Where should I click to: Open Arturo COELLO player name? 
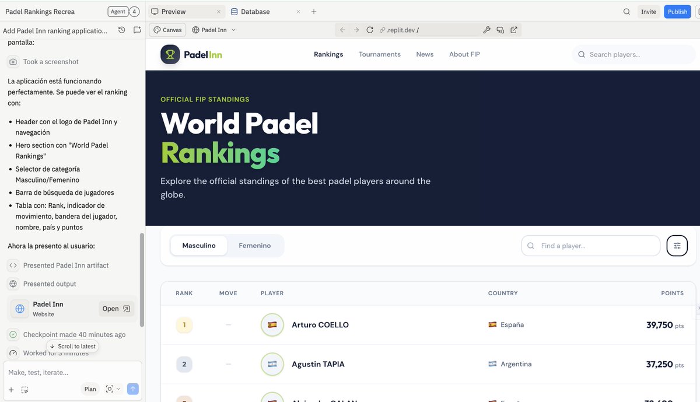pos(320,325)
